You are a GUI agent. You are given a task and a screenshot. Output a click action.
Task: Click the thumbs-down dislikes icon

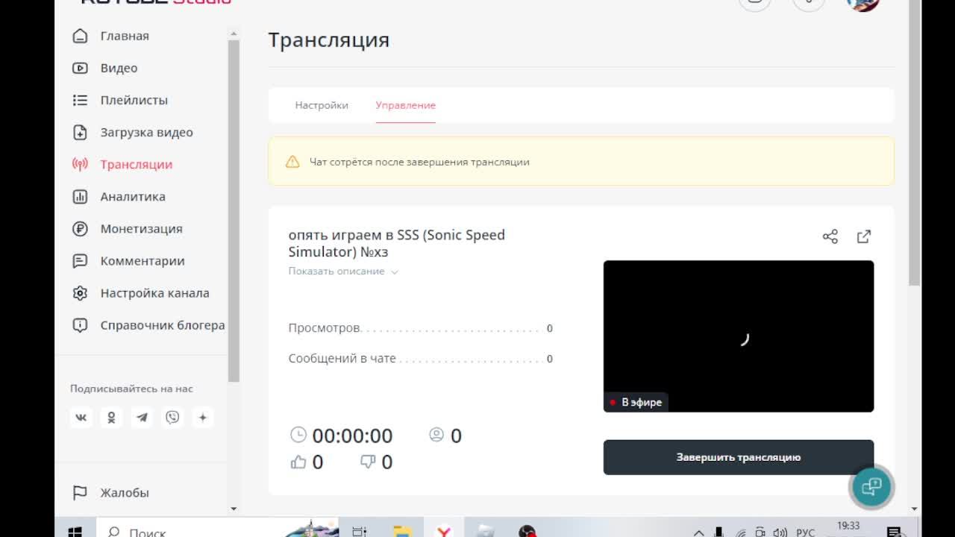(368, 462)
